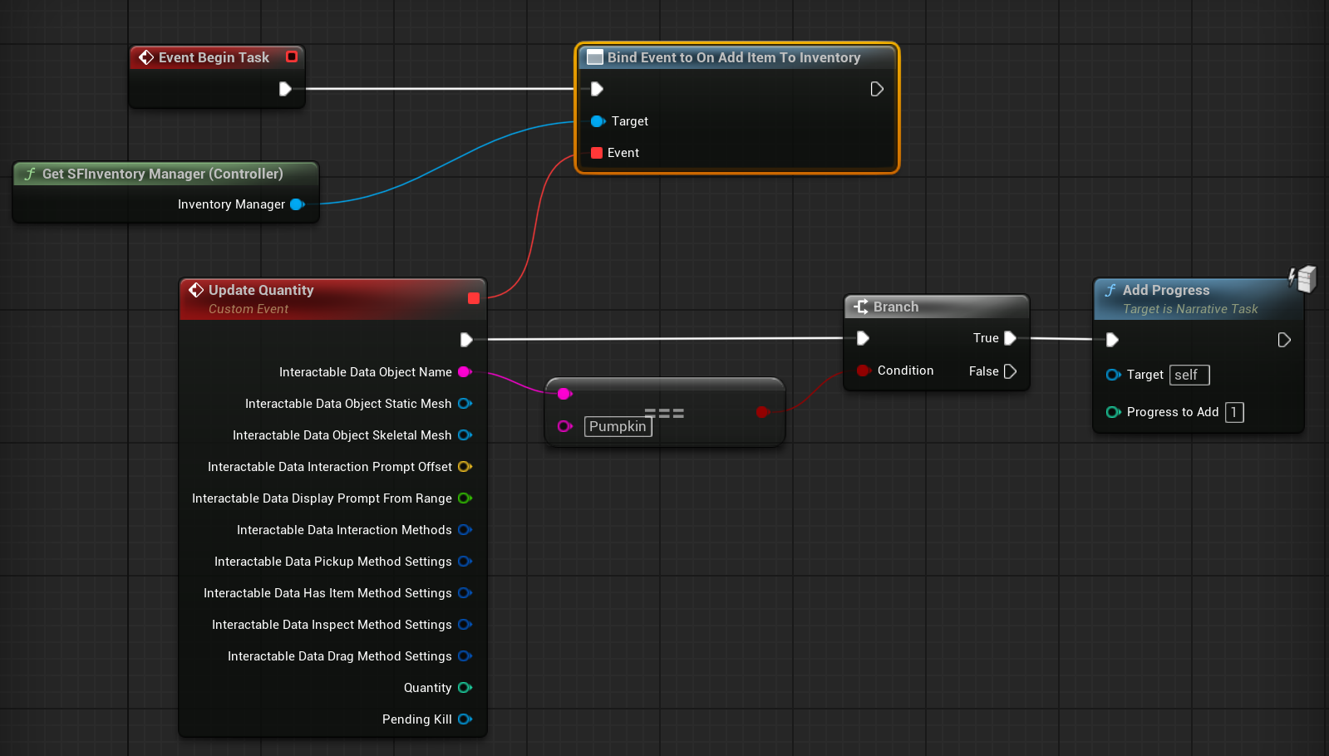
Task: Click the self value of Target
Action: [1189, 375]
